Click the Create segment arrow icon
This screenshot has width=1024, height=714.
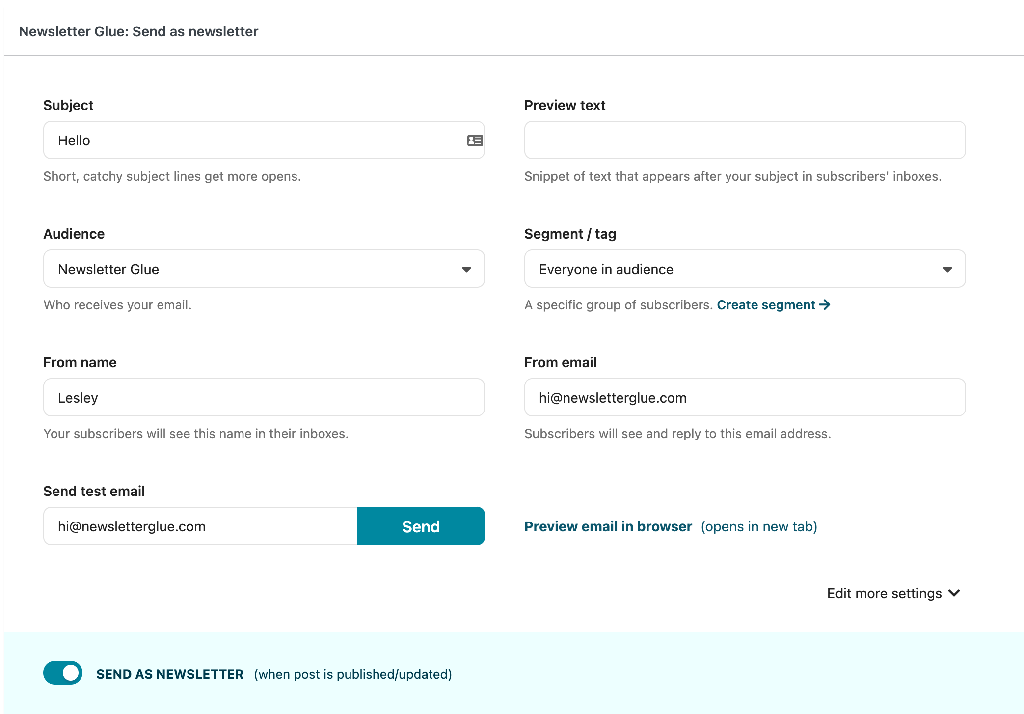pos(825,305)
